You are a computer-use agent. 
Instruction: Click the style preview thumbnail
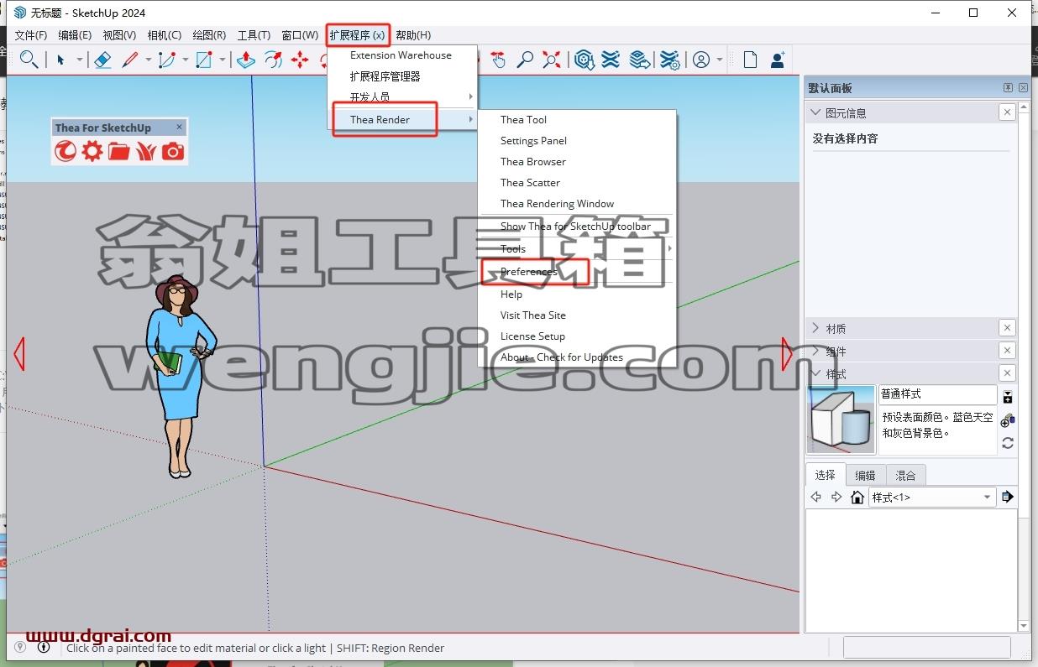[841, 419]
